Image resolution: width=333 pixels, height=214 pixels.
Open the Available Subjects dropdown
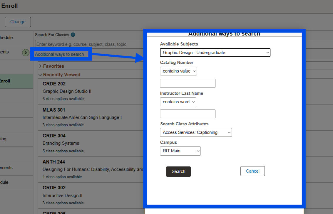tap(215, 53)
